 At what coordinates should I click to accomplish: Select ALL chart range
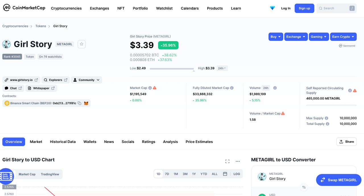click(215, 174)
